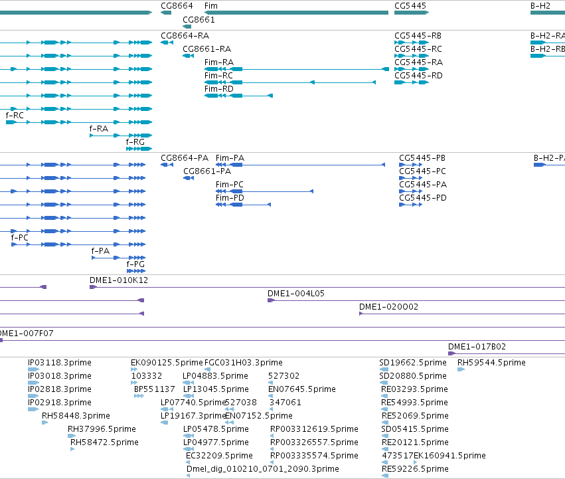Select transcript f-RA label

(99, 129)
